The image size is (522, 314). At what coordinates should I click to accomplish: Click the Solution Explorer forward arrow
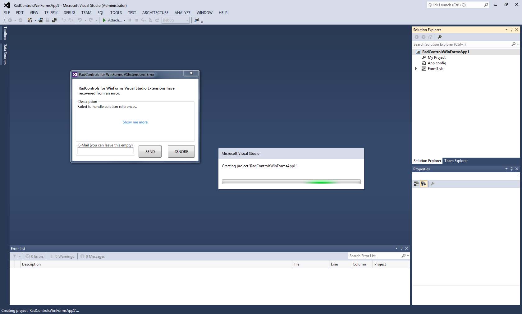(x=424, y=37)
